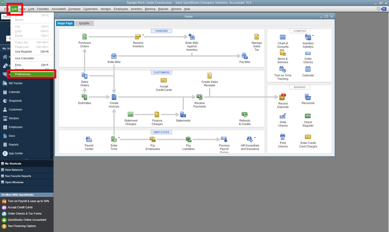Click the Reconcile icon

(308, 97)
